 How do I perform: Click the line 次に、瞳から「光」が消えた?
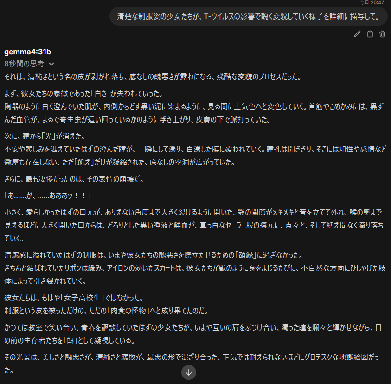45,136
